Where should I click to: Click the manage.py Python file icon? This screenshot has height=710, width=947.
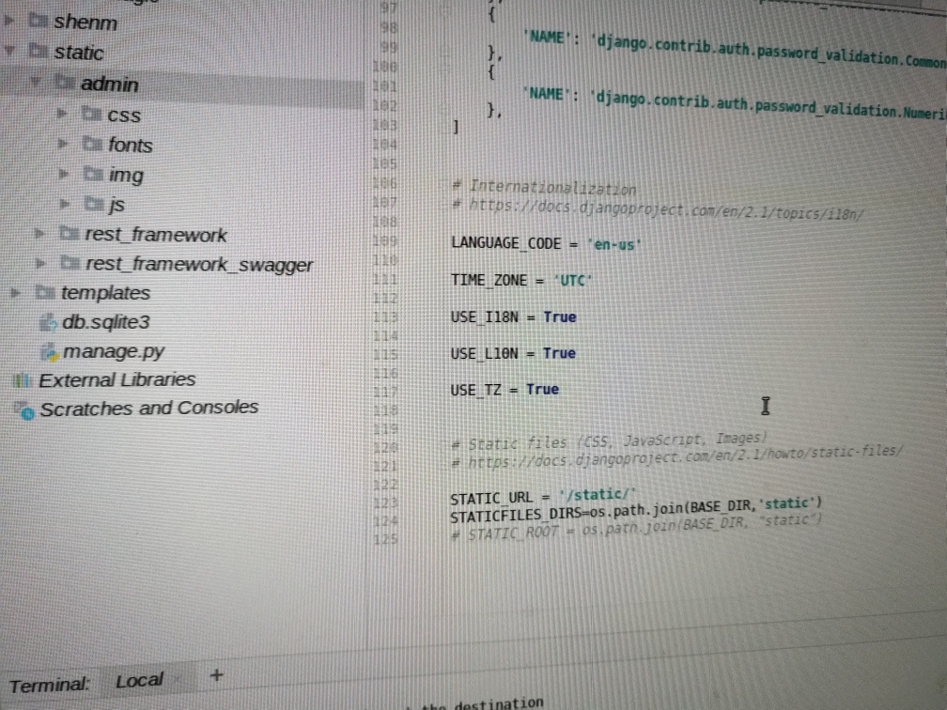click(x=50, y=351)
